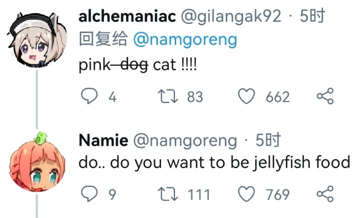Image resolution: width=363 pixels, height=218 pixels.
Task: Like alchemaniac's tweet with 662 likes
Action: 246,96
